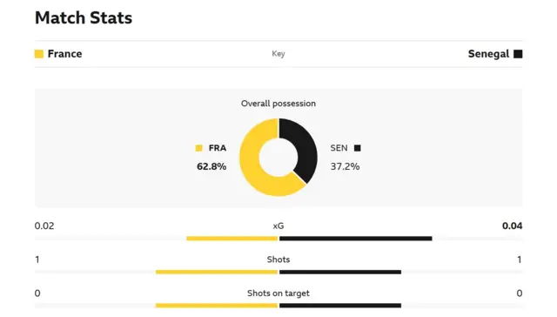The height and width of the screenshot is (317, 557).
Task: Click the 37.2% Senegal possession value
Action: coord(345,166)
